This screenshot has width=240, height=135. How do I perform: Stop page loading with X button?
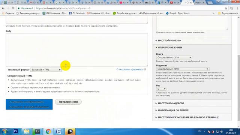13,8
